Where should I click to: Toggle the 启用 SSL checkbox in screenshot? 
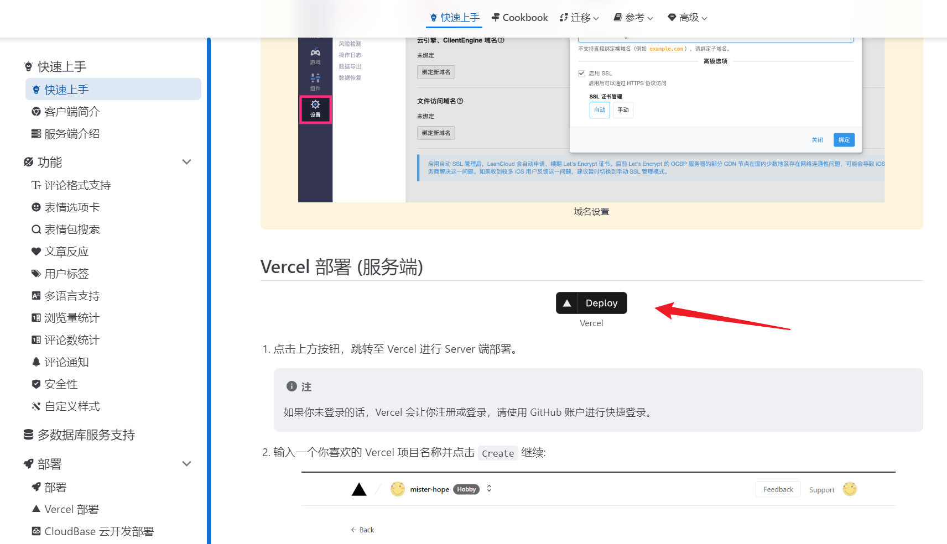[581, 73]
